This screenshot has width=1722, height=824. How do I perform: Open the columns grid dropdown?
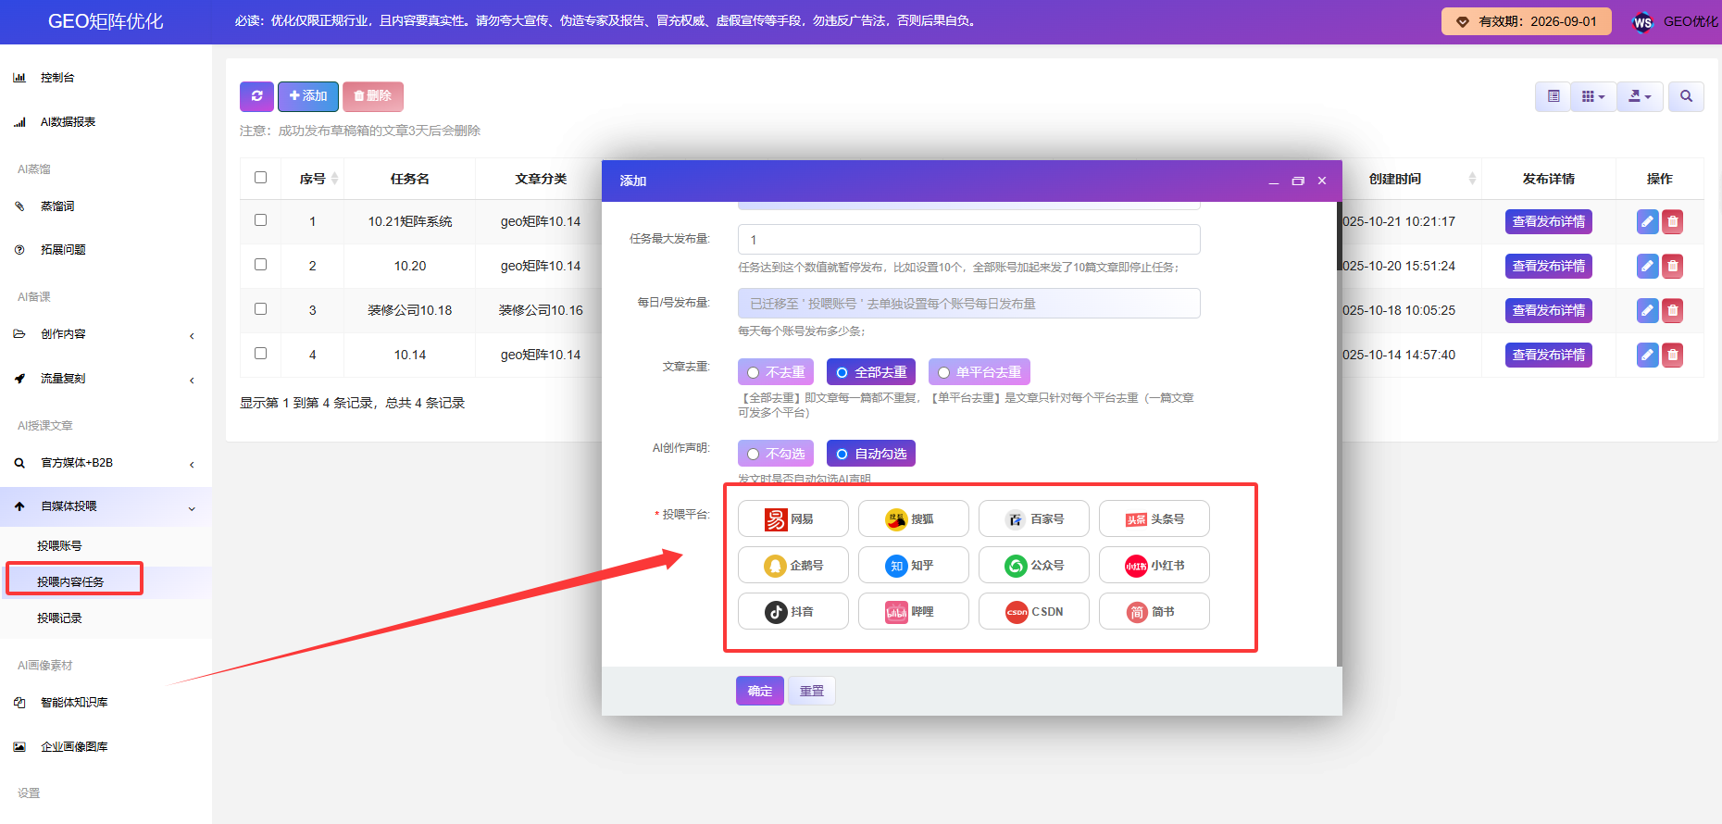(1593, 96)
